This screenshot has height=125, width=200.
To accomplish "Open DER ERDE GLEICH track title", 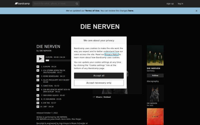I will 51,95.
